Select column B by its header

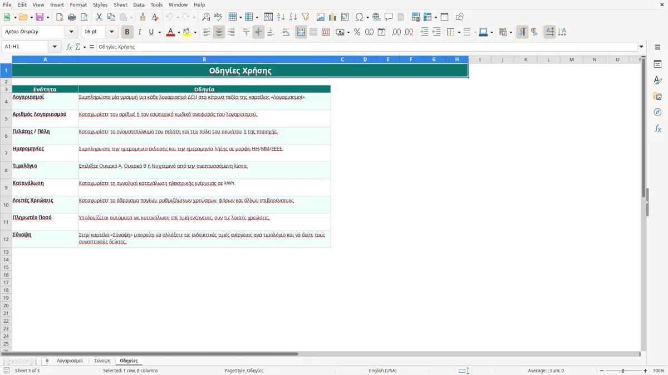point(204,59)
